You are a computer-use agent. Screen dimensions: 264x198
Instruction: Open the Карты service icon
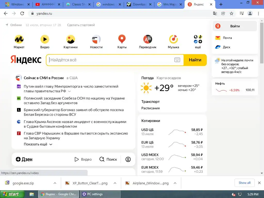(122, 39)
